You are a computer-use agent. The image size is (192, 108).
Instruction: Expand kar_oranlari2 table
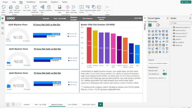(172, 42)
